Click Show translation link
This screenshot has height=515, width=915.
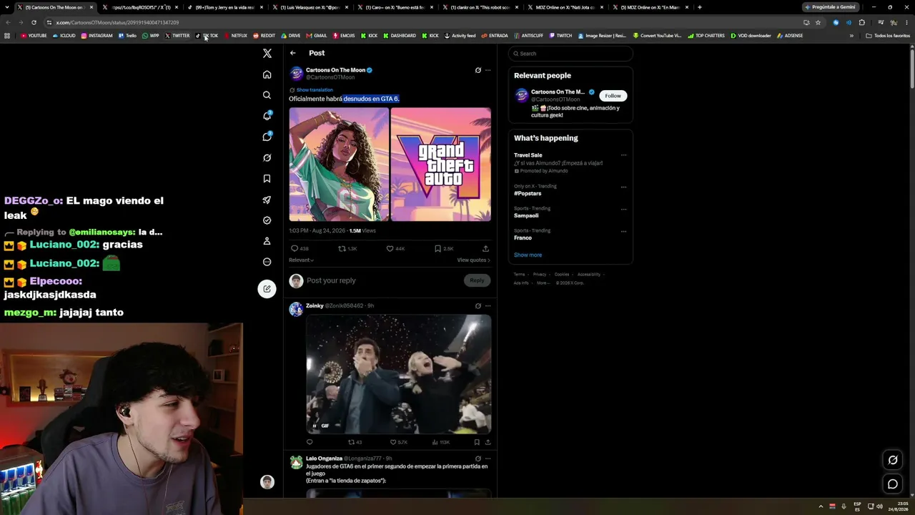point(315,90)
